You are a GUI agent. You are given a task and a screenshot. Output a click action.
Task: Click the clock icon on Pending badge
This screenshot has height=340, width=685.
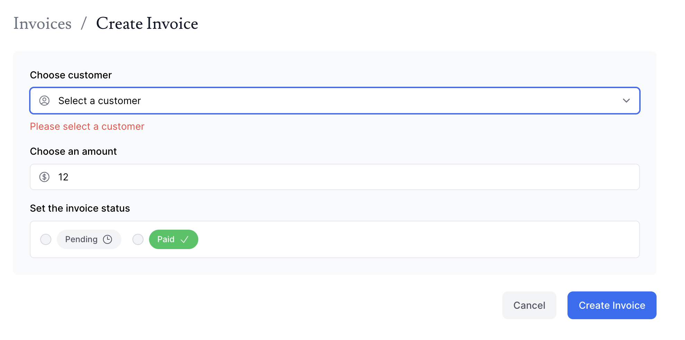(107, 239)
